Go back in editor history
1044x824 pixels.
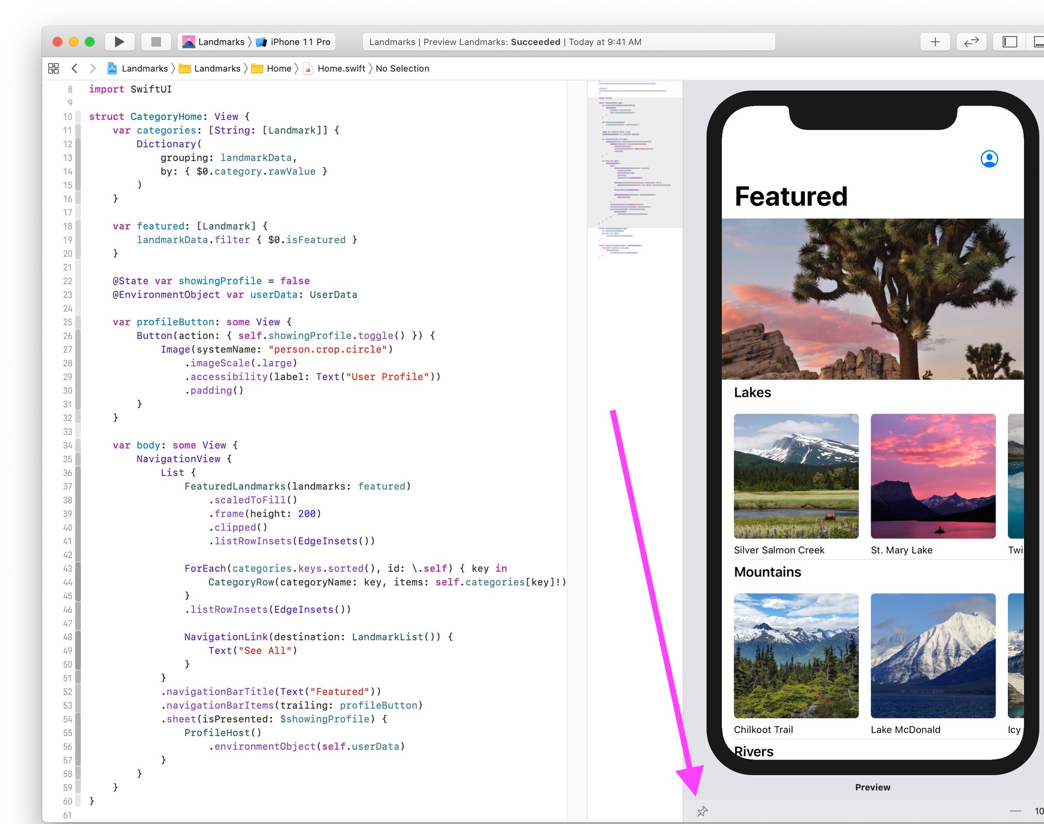point(74,68)
